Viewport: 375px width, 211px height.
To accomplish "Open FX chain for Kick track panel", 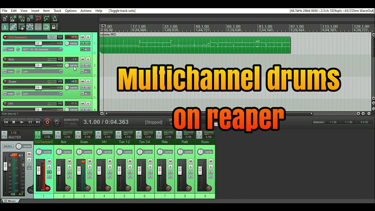I will click(x=83, y=65).
